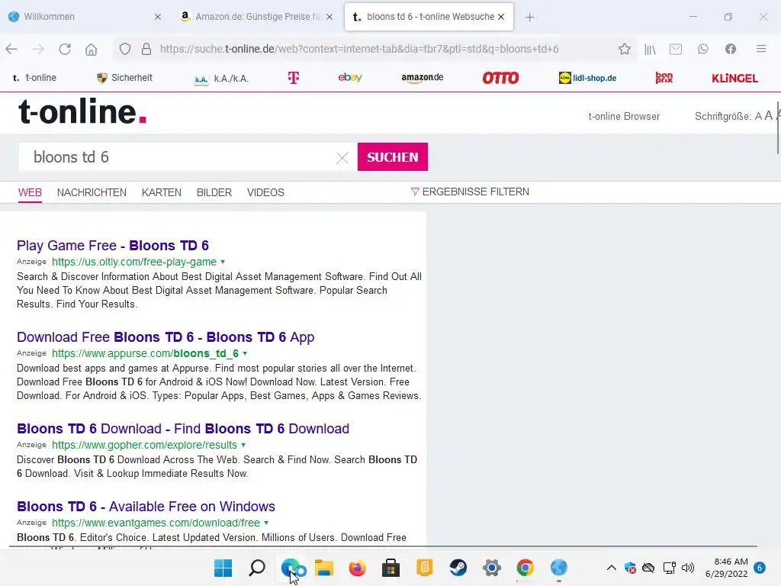Open the library bookshelf icon
Viewport: 781px width, 586px height.
[x=650, y=49]
